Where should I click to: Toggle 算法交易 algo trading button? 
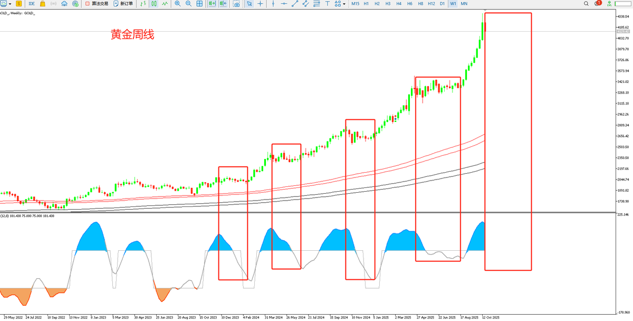97,4
